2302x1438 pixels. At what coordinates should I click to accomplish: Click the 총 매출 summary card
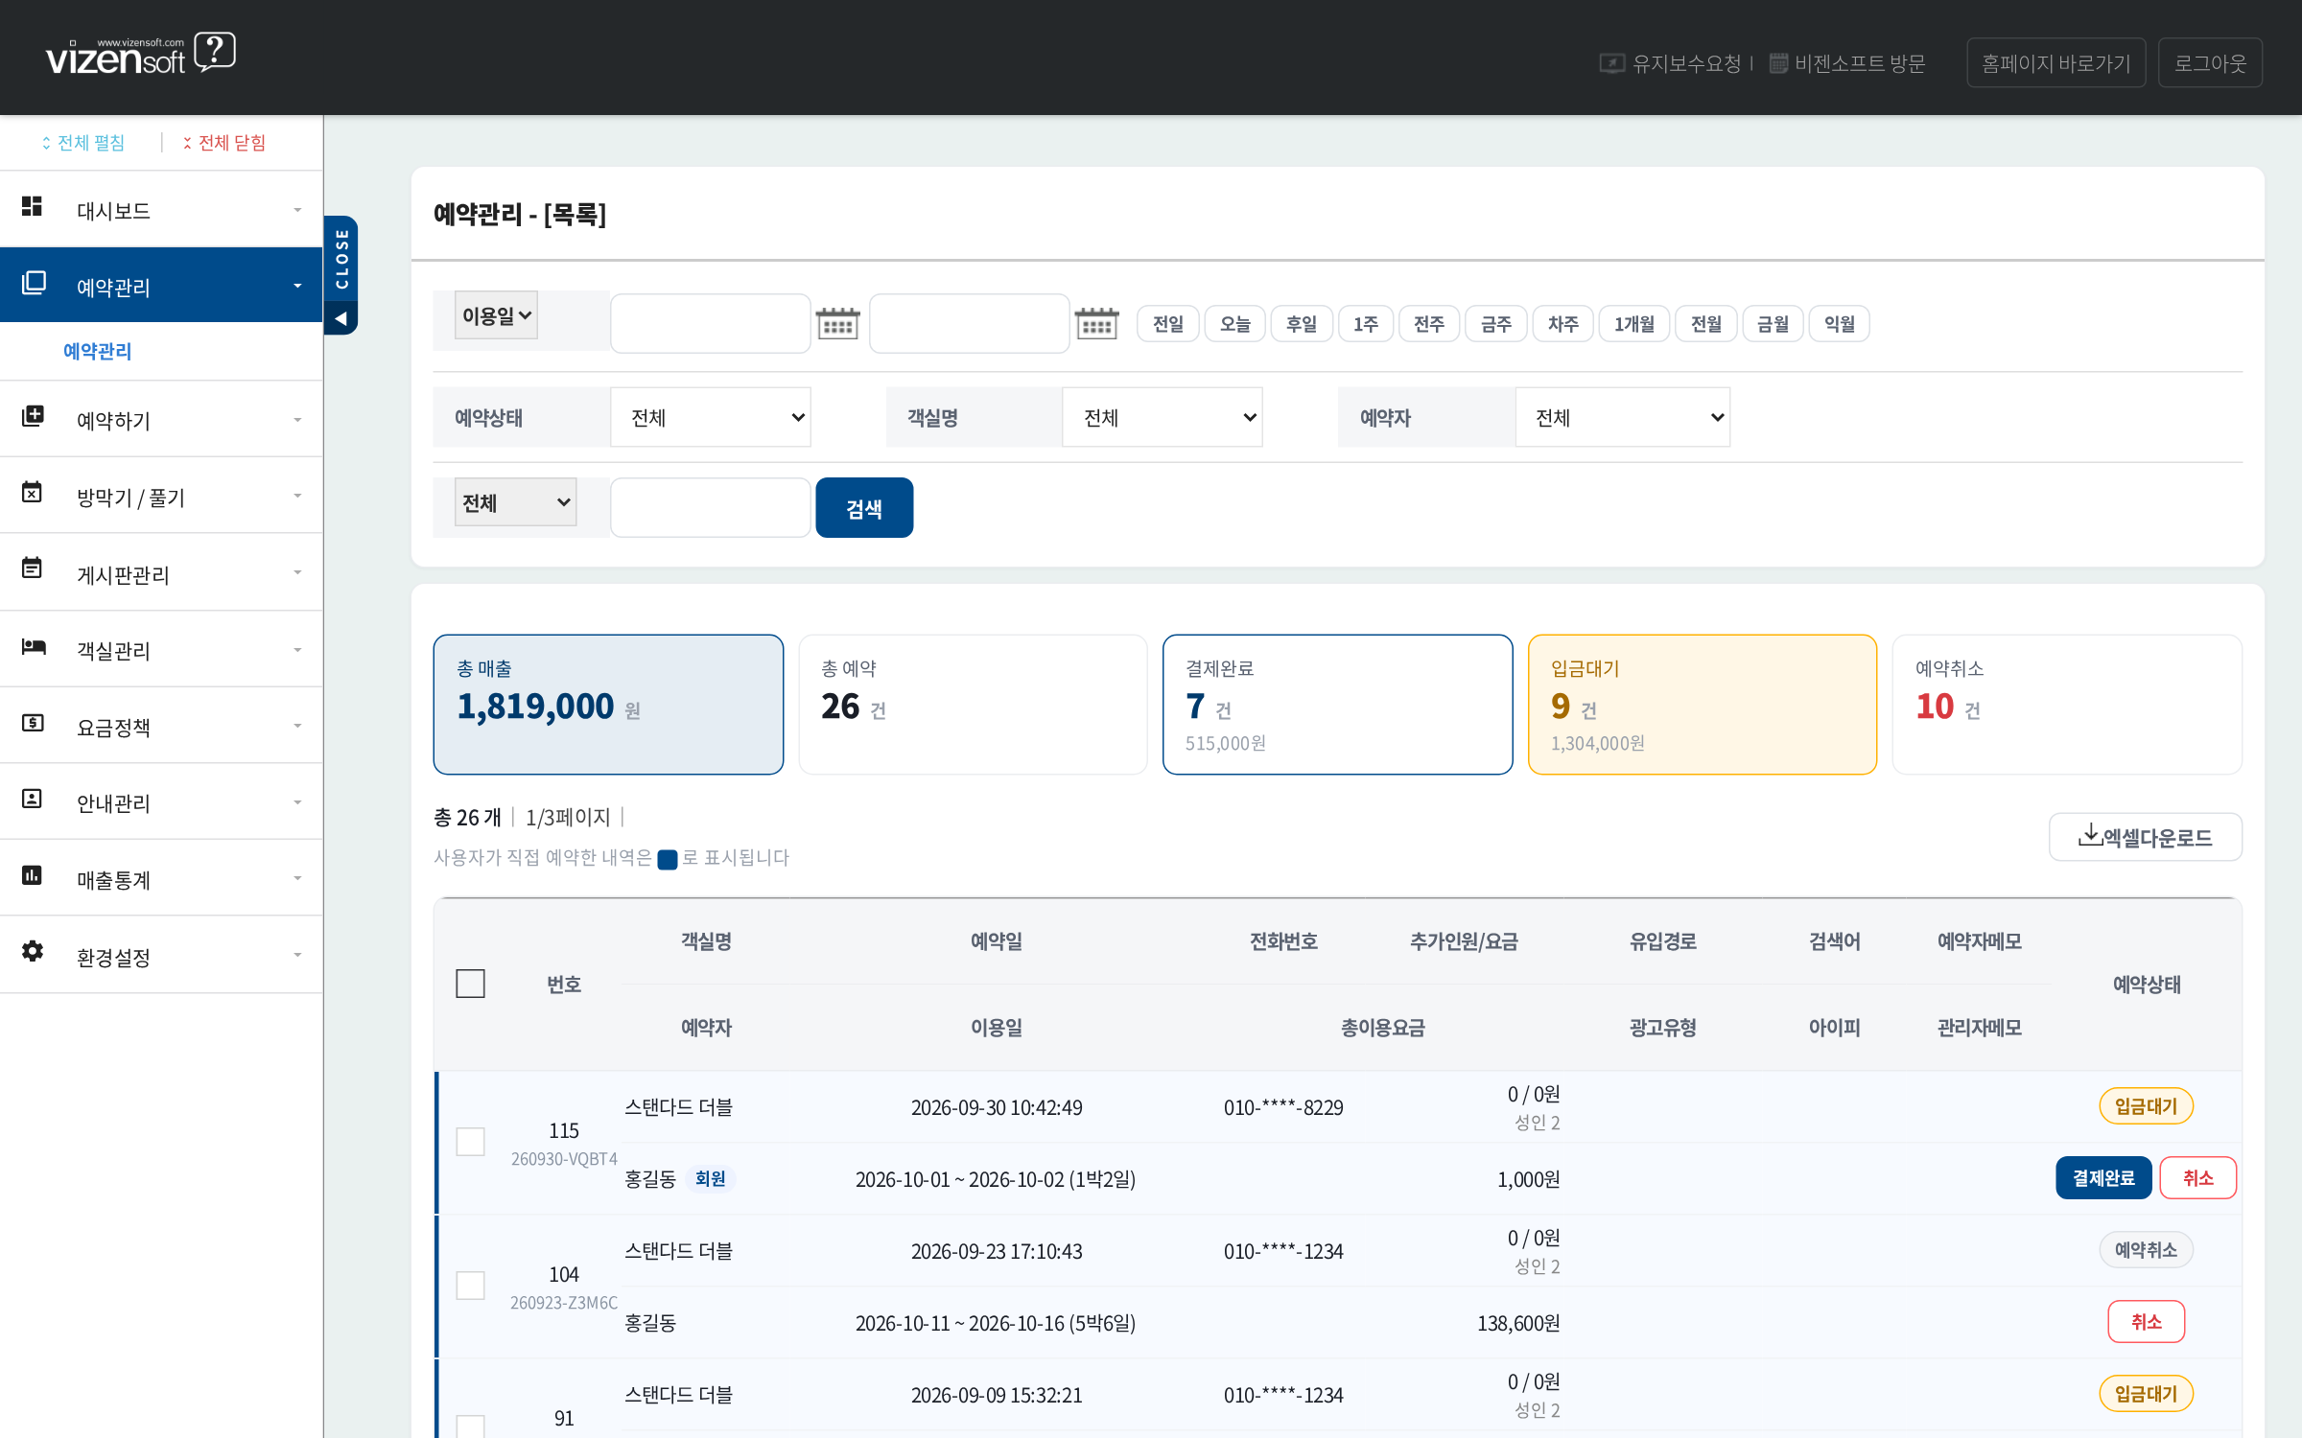(608, 705)
